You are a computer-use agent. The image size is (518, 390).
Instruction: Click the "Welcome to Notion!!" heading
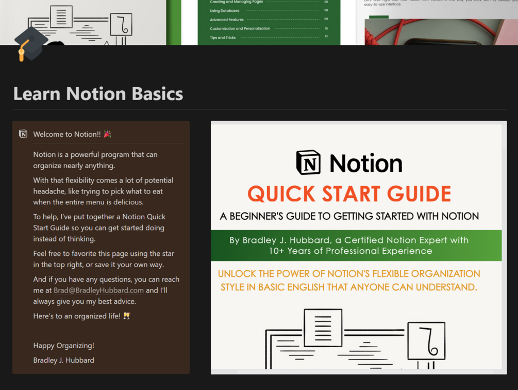(66, 134)
